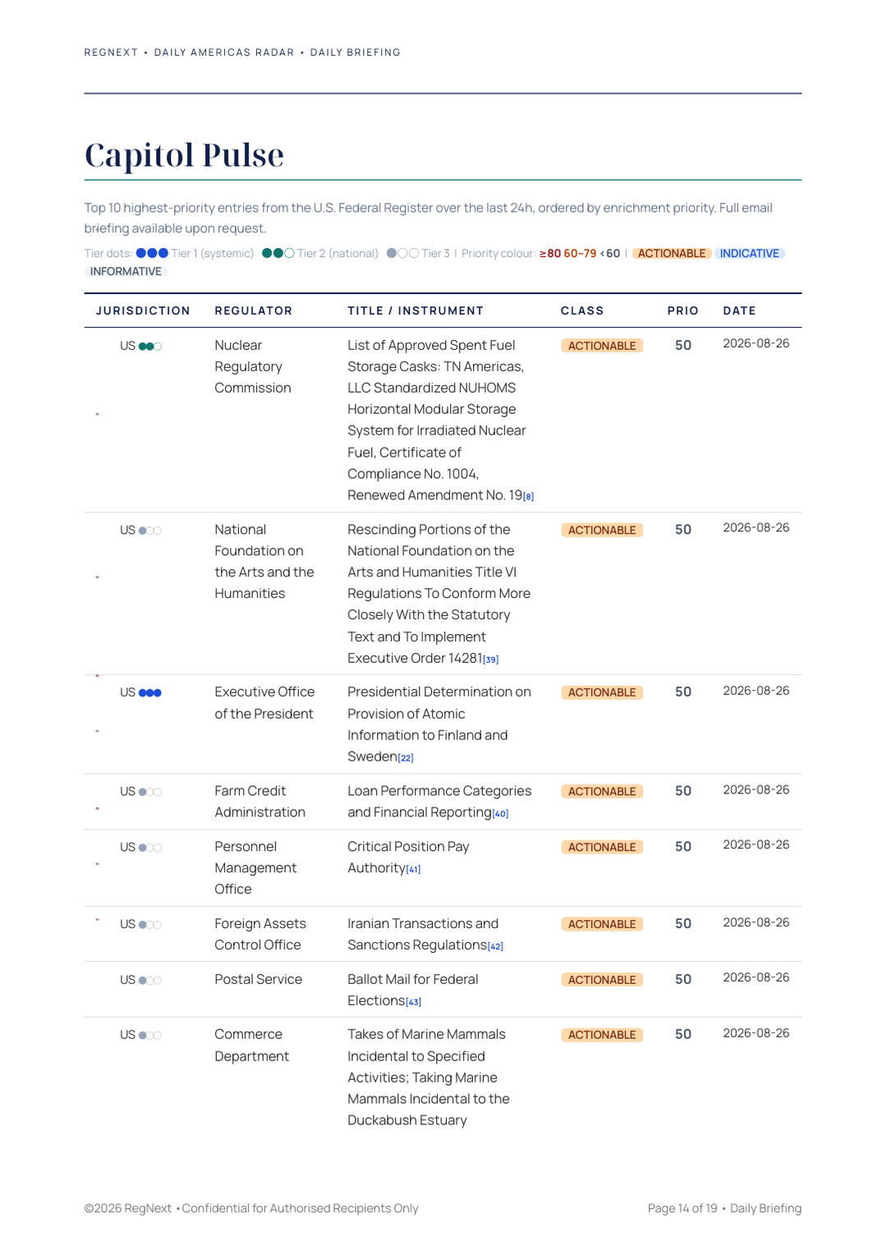Image resolution: width=887 pixels, height=1255 pixels.
Task: Click the CLASS column header
Action: pyautogui.click(x=582, y=310)
